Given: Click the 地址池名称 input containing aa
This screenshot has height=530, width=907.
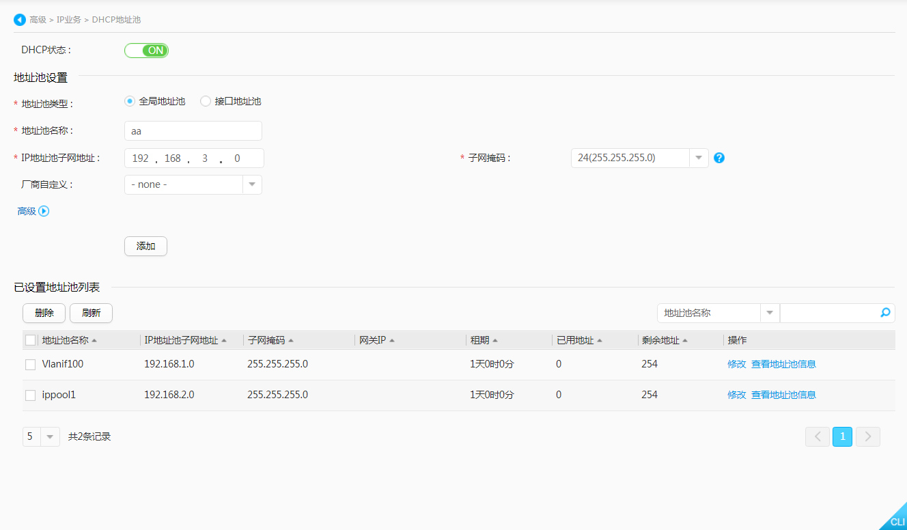Looking at the screenshot, I should click(193, 130).
